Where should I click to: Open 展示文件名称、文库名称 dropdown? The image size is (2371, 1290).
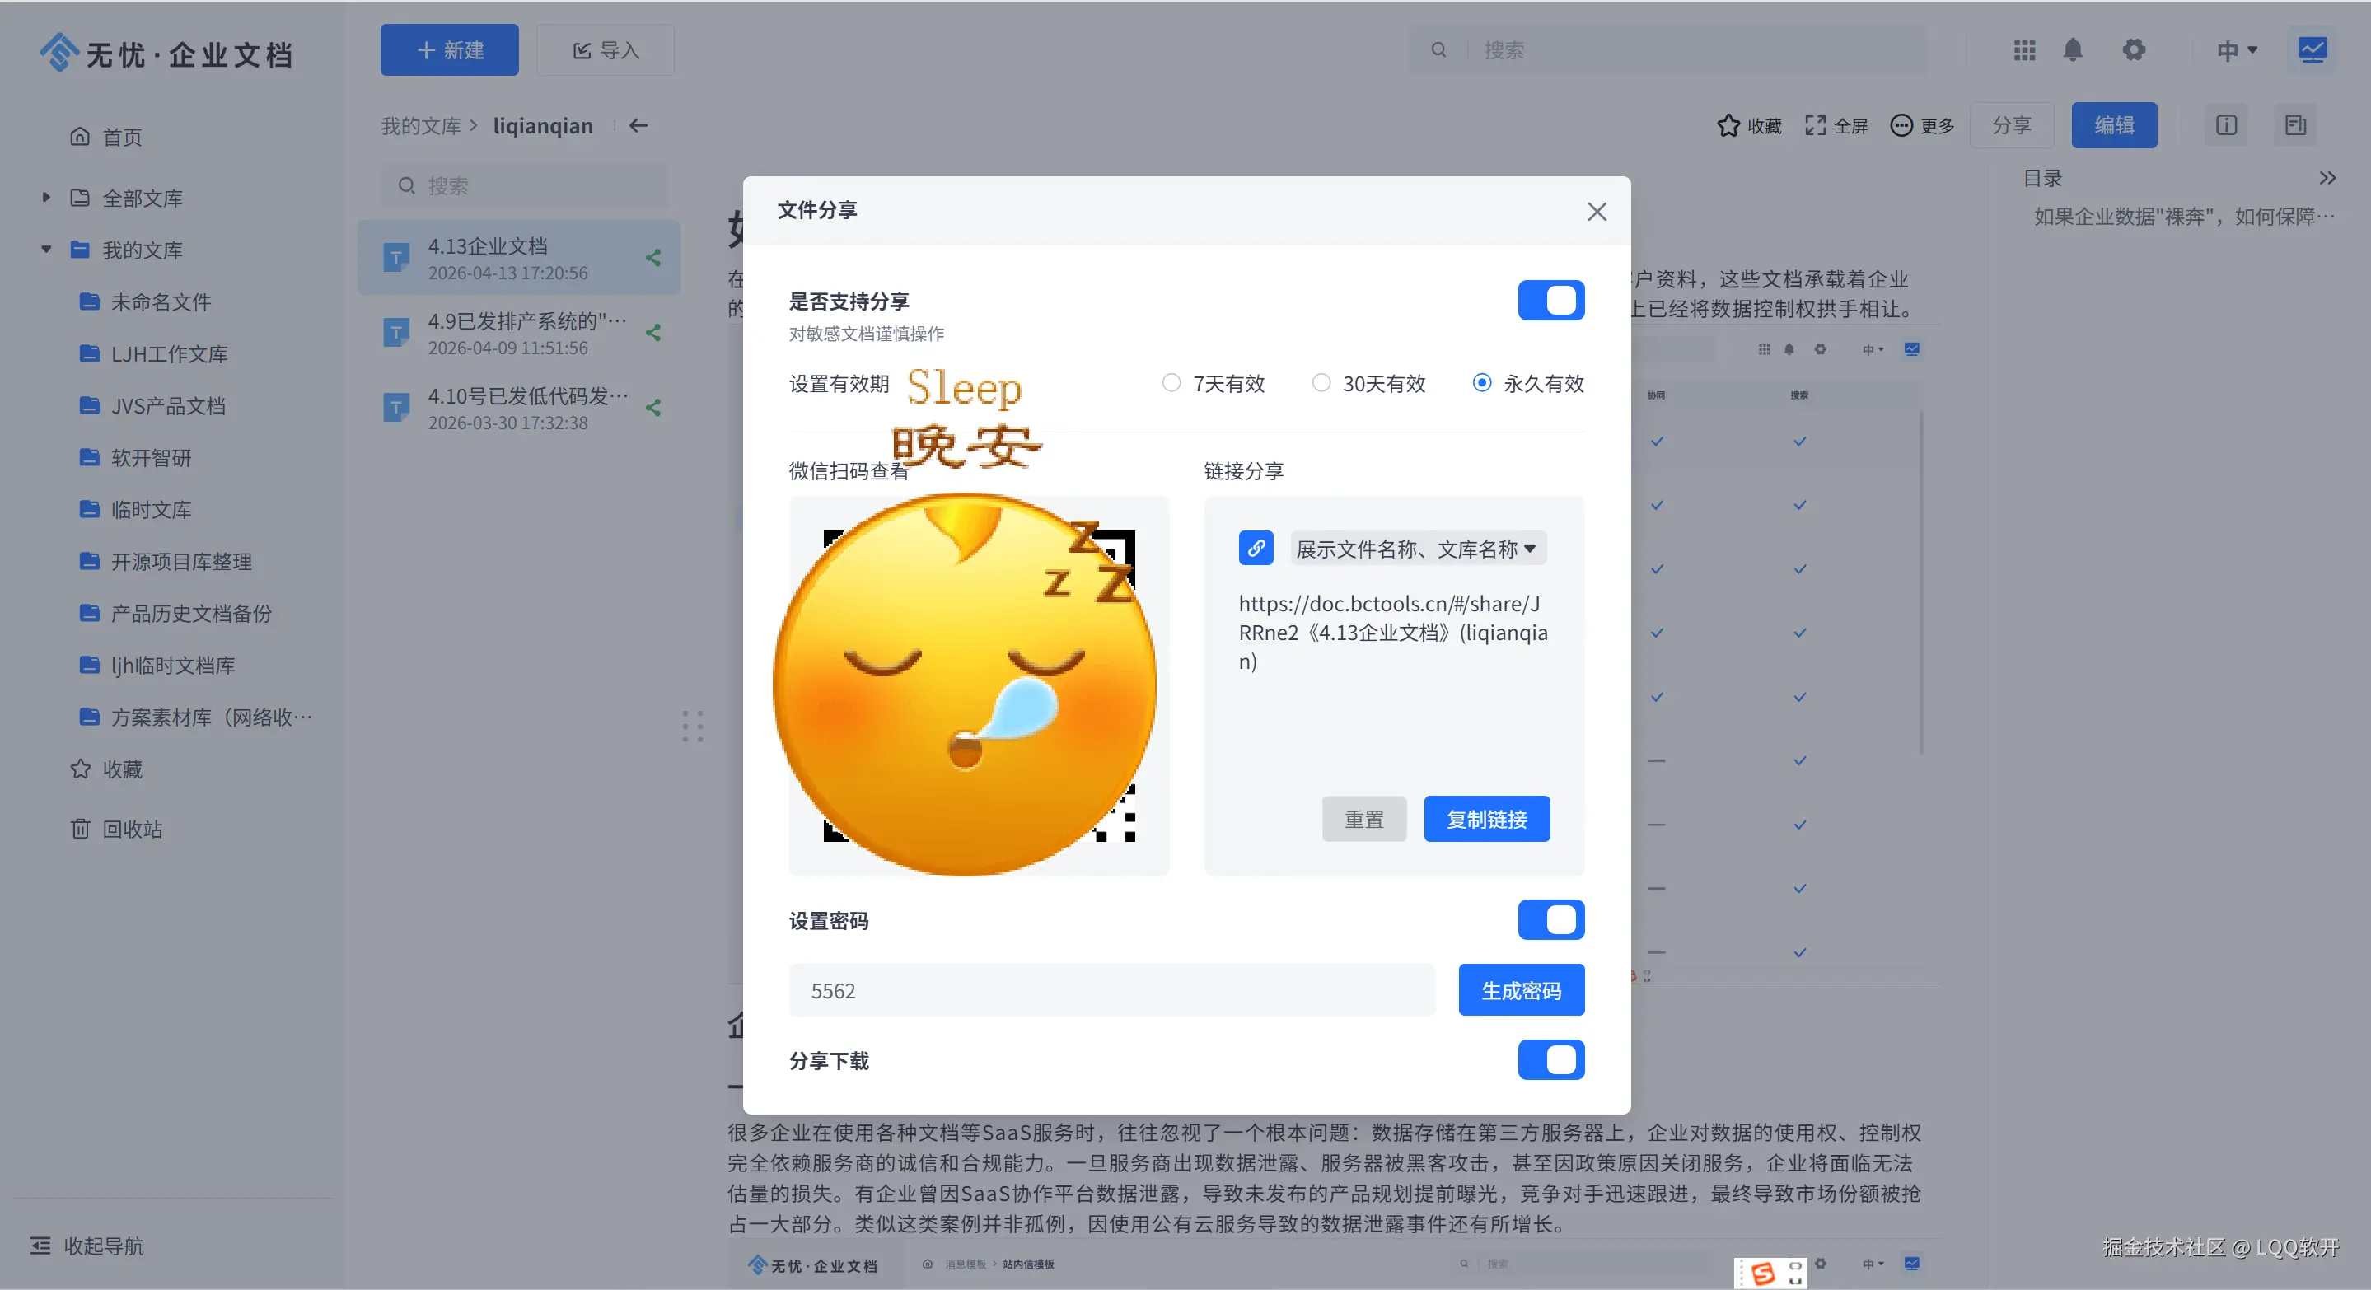point(1418,549)
